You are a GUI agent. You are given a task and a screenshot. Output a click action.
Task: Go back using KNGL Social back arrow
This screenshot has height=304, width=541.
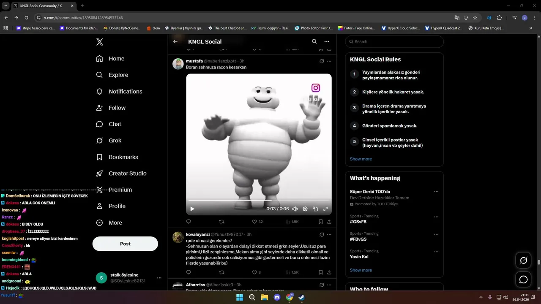[x=175, y=41]
